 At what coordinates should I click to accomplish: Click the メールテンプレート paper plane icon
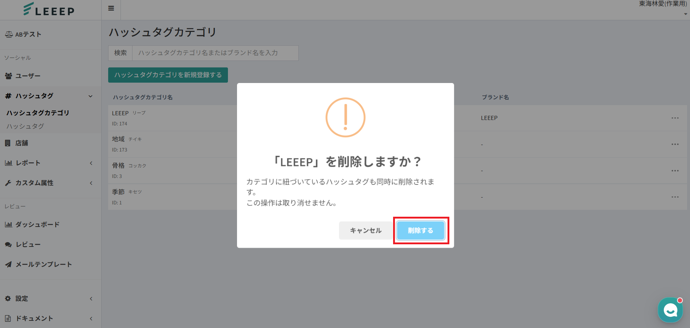(x=8, y=265)
